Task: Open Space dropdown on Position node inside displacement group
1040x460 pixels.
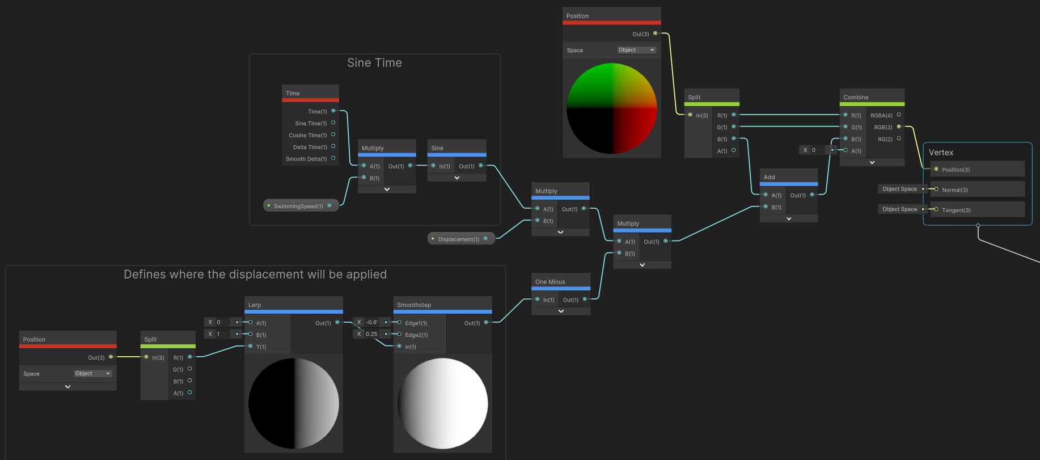Action: (93, 373)
